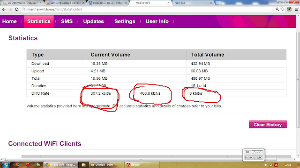Reload the statistic page
This screenshot has height=168, width=300.
click(16, 9)
